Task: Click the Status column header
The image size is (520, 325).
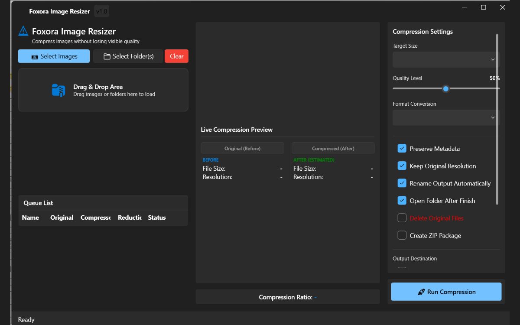Action: click(x=157, y=218)
